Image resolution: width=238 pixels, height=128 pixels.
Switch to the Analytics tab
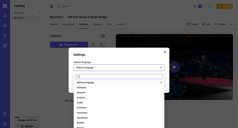point(121,24)
